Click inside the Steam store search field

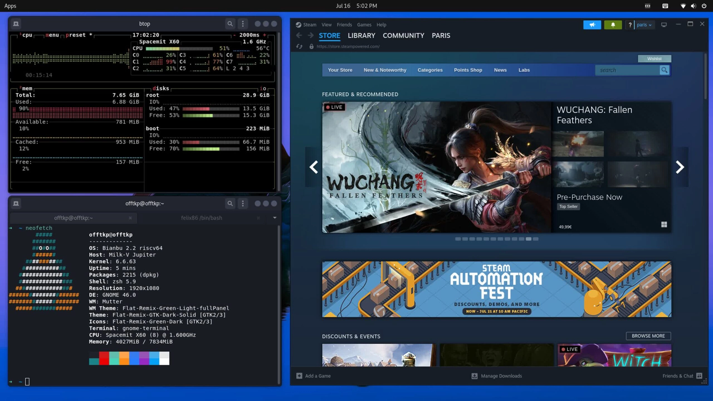628,70
